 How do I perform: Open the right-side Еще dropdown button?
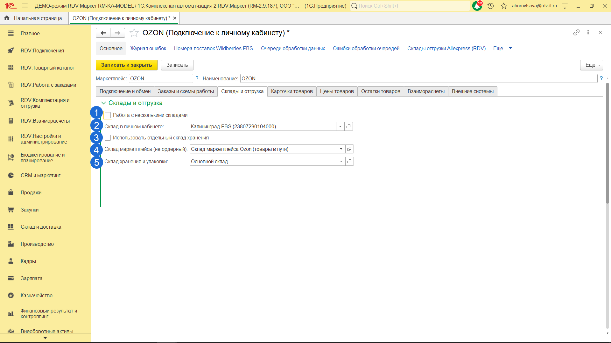point(591,65)
